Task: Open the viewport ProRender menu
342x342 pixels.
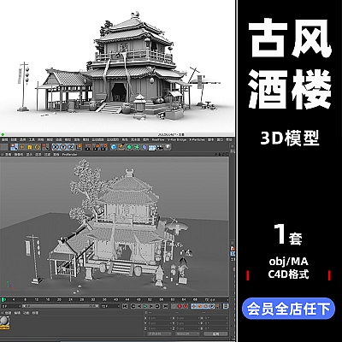Action: [70, 154]
